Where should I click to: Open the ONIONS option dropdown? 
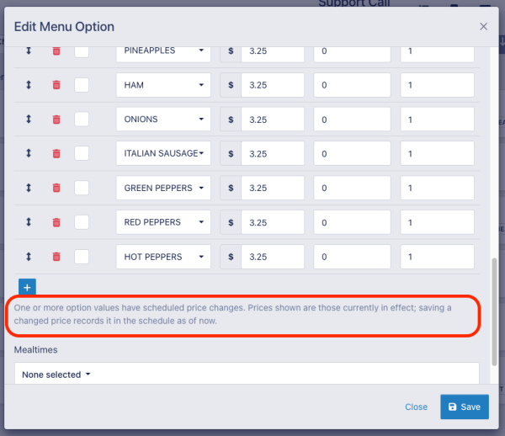[x=163, y=120]
